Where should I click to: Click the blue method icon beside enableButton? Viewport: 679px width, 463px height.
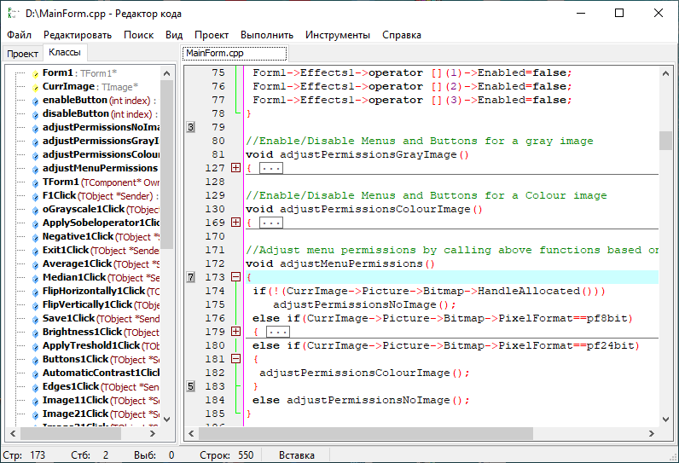point(36,101)
